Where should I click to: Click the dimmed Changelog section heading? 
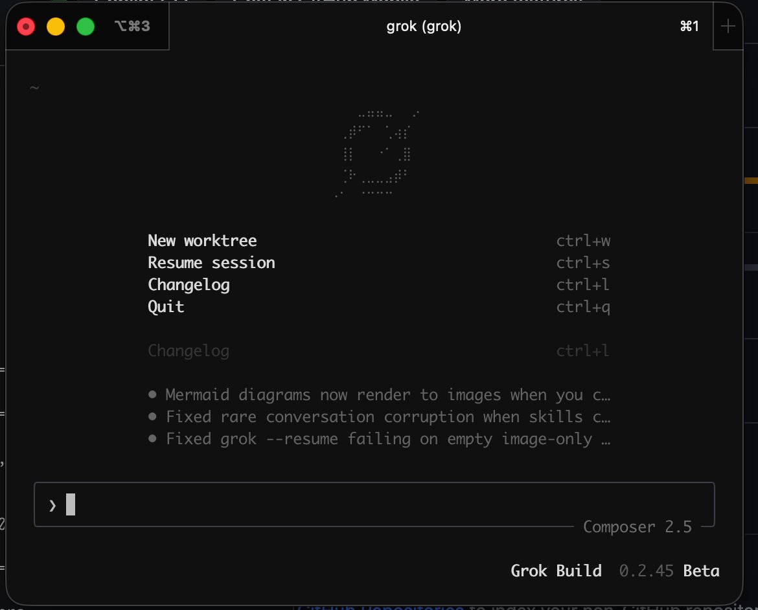click(189, 351)
